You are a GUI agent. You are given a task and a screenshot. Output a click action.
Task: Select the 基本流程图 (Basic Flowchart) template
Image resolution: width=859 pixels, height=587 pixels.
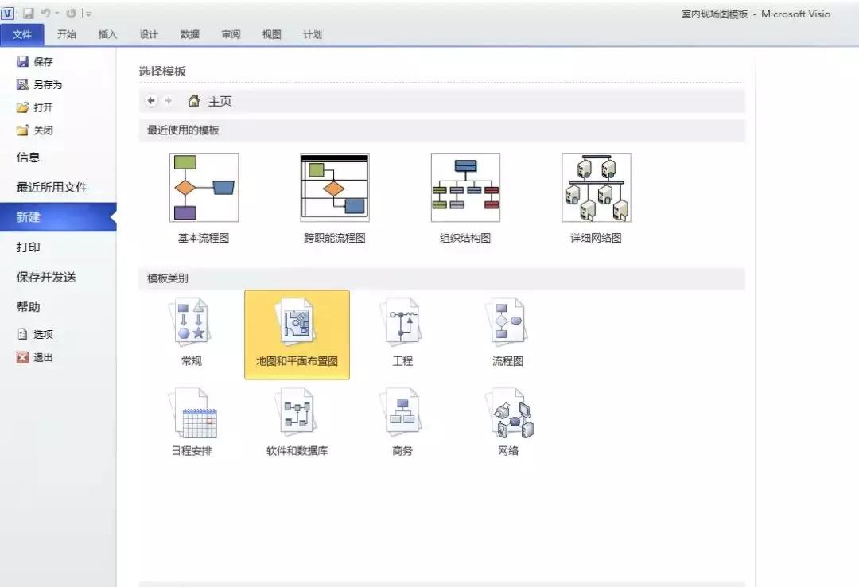pyautogui.click(x=204, y=188)
